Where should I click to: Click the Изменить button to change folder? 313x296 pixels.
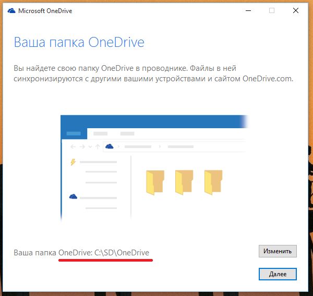pos(278,251)
